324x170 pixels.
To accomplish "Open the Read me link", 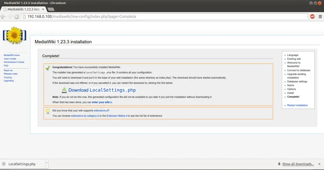I will (x=8, y=71).
